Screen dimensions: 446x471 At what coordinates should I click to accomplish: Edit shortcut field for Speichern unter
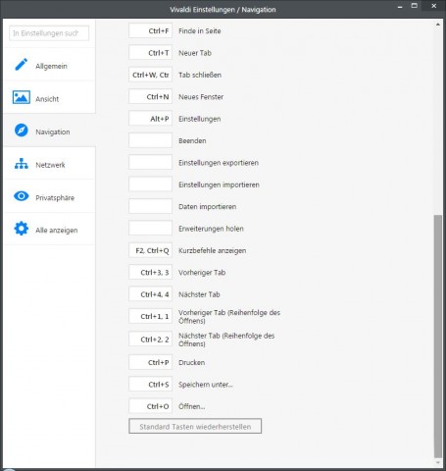[150, 385]
